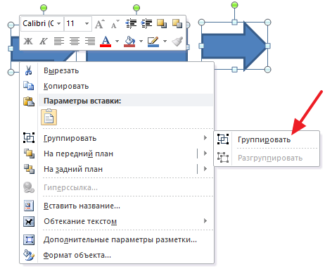Apply red font color button

(x=106, y=42)
